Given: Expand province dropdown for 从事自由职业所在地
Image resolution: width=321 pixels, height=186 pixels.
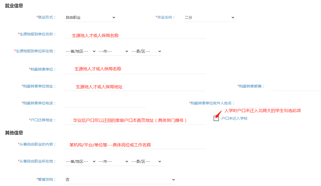Looking at the screenshot, I should point(80,161).
